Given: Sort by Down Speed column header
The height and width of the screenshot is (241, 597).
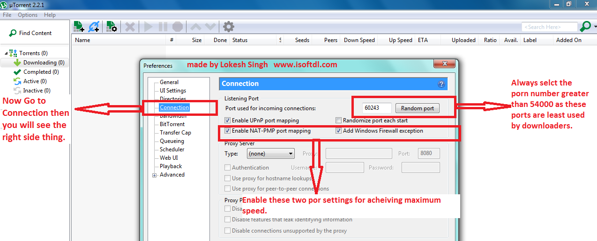Looking at the screenshot, I should (359, 40).
